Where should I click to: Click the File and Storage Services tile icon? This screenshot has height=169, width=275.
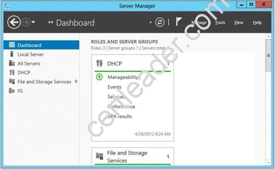click(100, 157)
